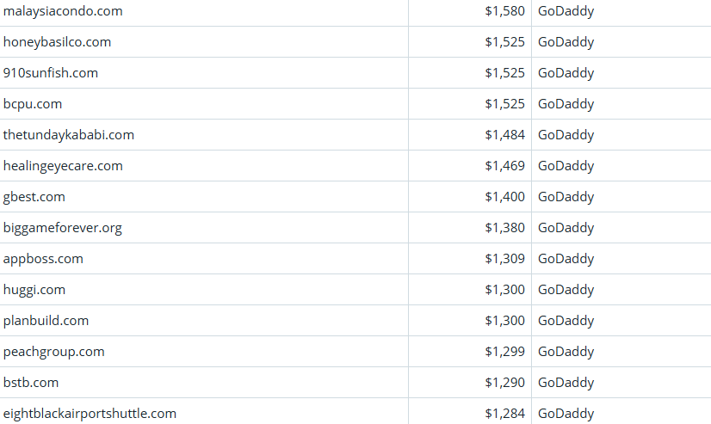This screenshot has height=424, width=711.
Task: Click the $1,580 price cell
Action: click(504, 11)
